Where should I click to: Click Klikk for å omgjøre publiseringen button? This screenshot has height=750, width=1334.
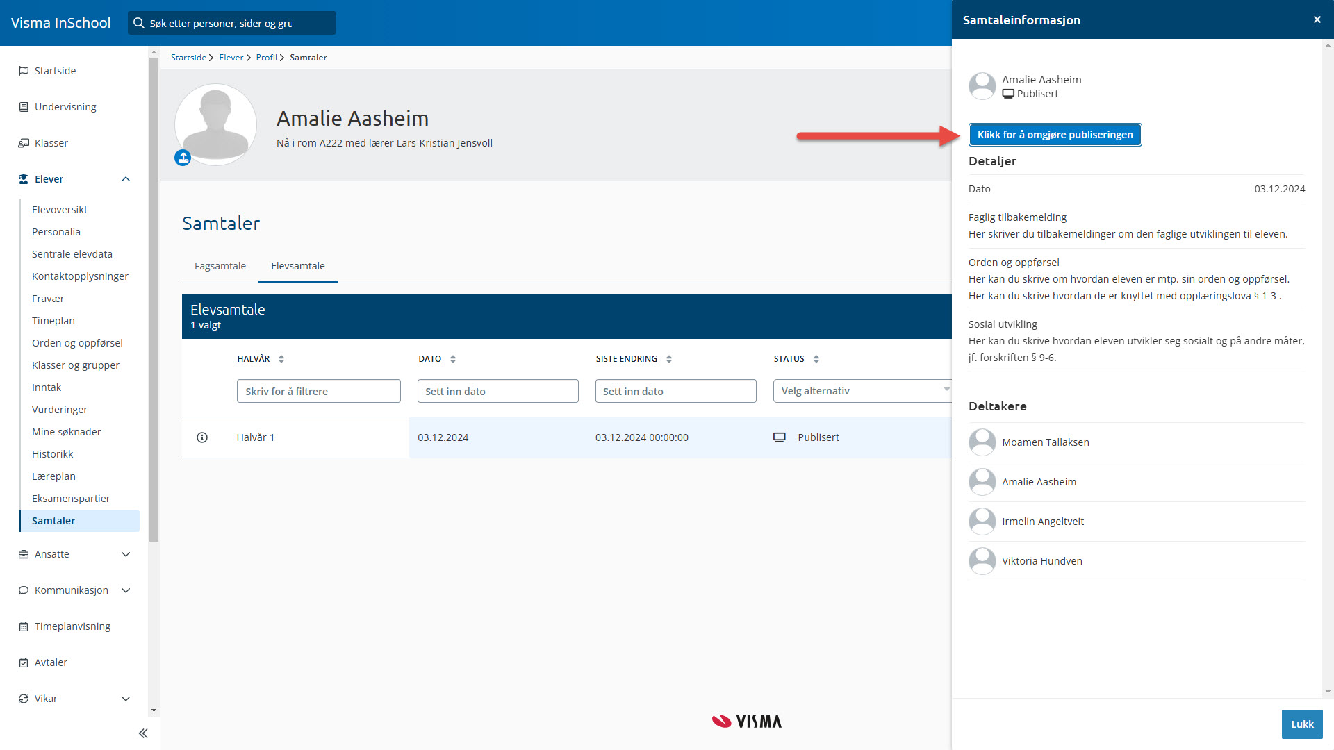[x=1055, y=135]
